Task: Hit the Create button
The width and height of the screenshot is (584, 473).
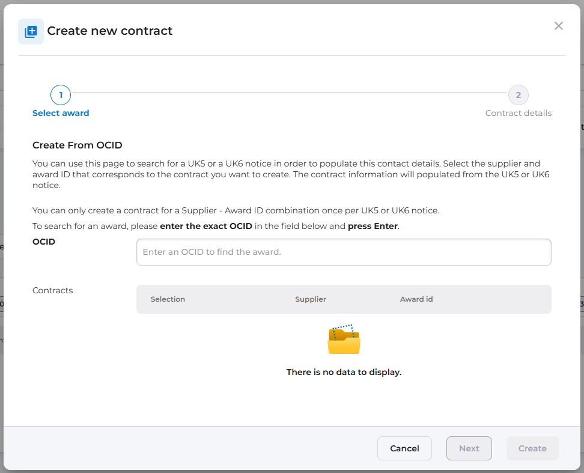Action: [x=532, y=448]
